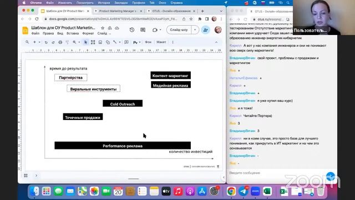Select the Performance-реклама bar
This screenshot has width=355, height=200.
point(123,146)
